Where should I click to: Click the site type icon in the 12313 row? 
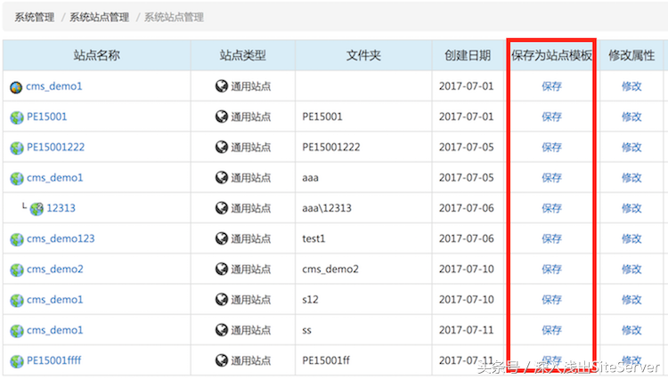(x=222, y=208)
